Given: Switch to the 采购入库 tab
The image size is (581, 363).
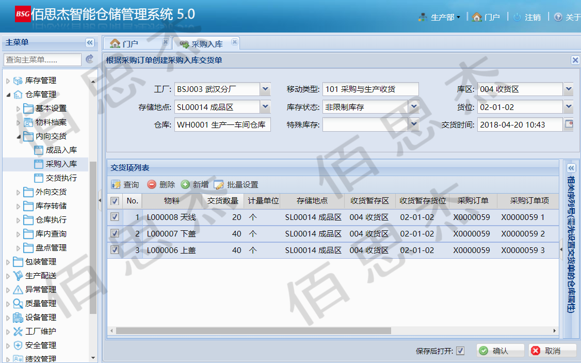Looking at the screenshot, I should pyautogui.click(x=206, y=44).
